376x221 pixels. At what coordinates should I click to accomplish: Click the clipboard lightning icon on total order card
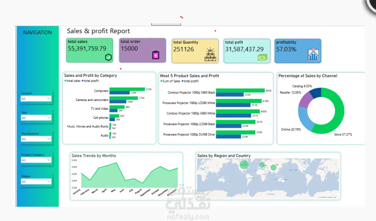tap(156, 55)
